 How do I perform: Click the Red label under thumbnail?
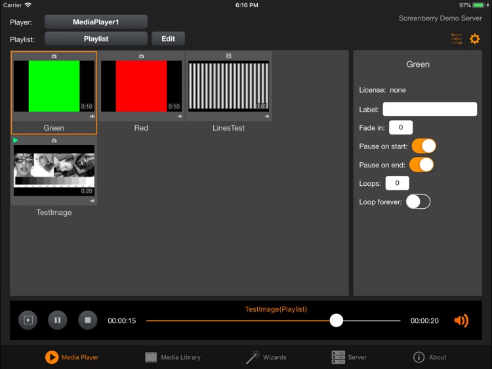141,128
